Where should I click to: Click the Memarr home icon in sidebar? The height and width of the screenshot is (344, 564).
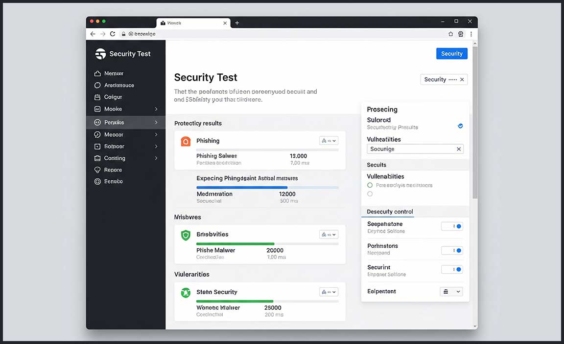coord(97,73)
